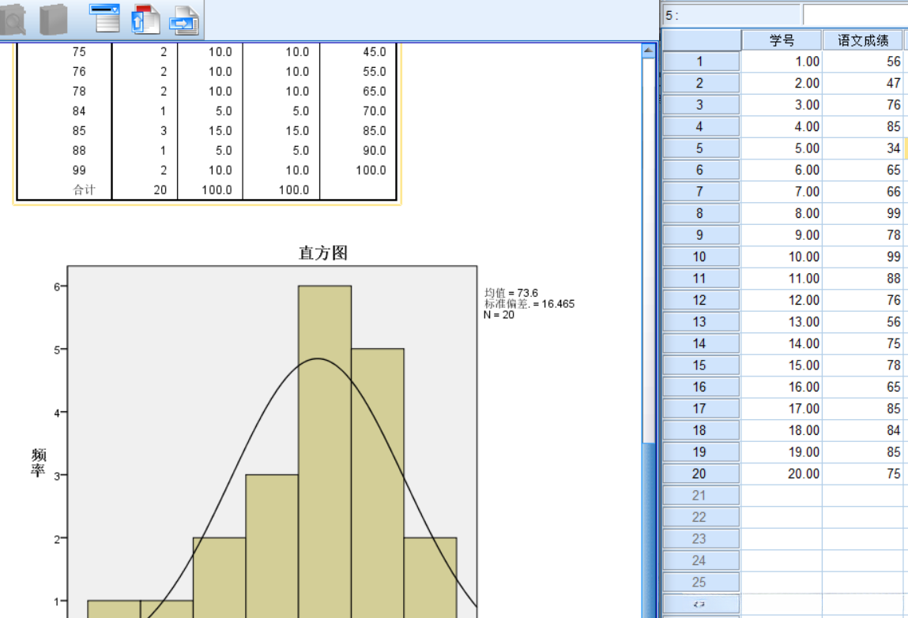Click the viewer scrollbar up arrow

[649, 51]
